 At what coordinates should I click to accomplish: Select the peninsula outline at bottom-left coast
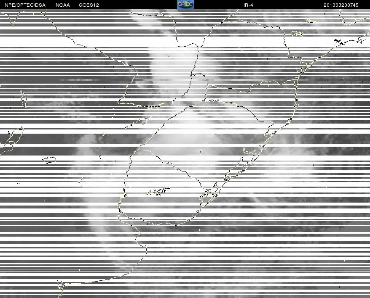coord(62,288)
